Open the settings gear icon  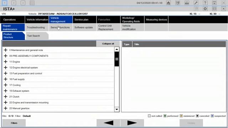[x=205, y=9]
